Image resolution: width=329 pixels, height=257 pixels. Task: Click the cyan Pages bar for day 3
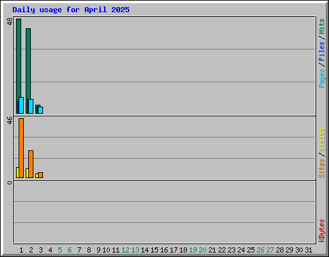(x=40, y=111)
